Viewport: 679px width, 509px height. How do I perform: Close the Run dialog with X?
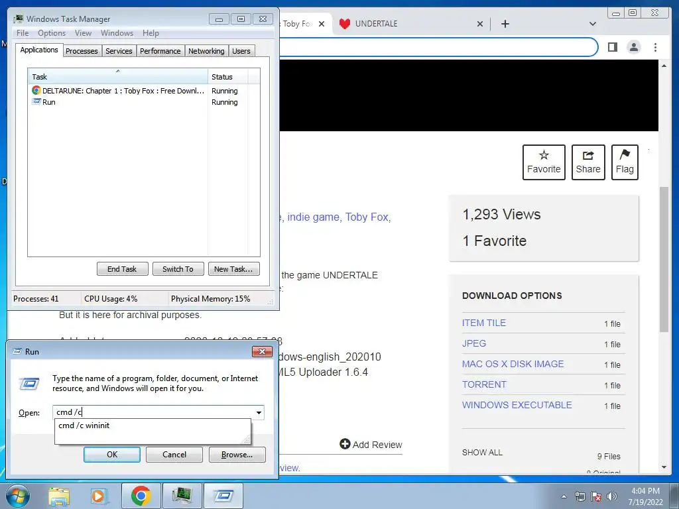261,351
